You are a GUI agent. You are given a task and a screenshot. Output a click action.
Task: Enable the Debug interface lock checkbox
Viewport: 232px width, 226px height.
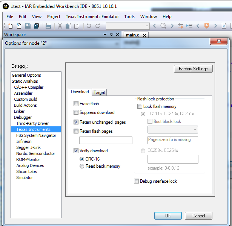pos(136,181)
